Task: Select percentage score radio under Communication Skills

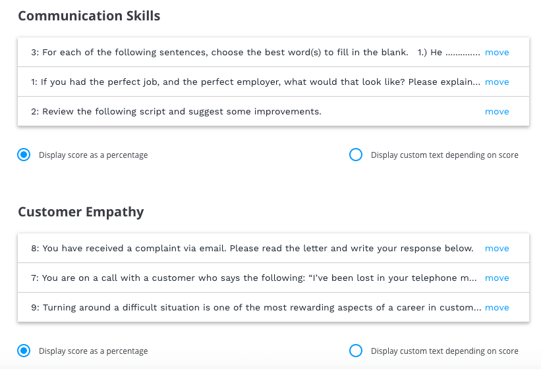Action: pyautogui.click(x=24, y=155)
